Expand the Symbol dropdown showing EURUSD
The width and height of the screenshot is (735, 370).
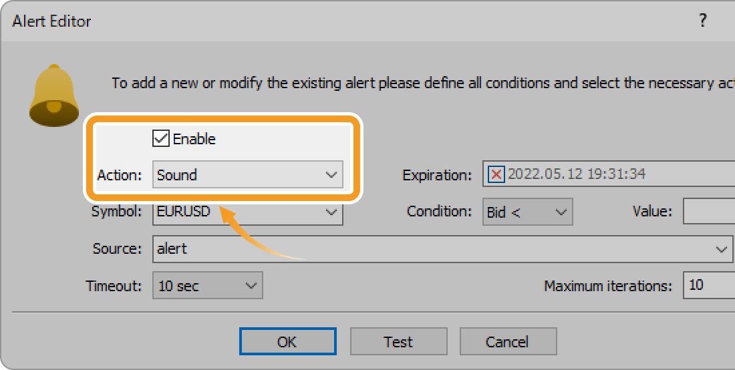[x=247, y=212]
